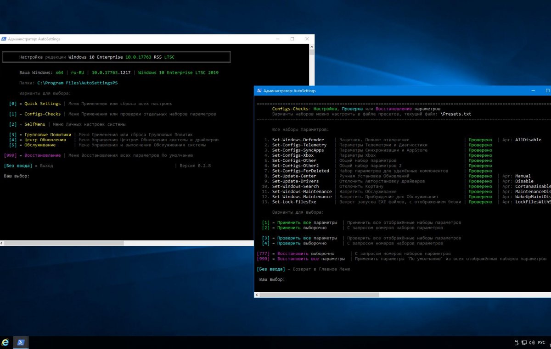Click 'Проверено' status in the Set-Configs-Xbox row
Image resolution: width=551 pixels, height=349 pixels.
coord(480,155)
